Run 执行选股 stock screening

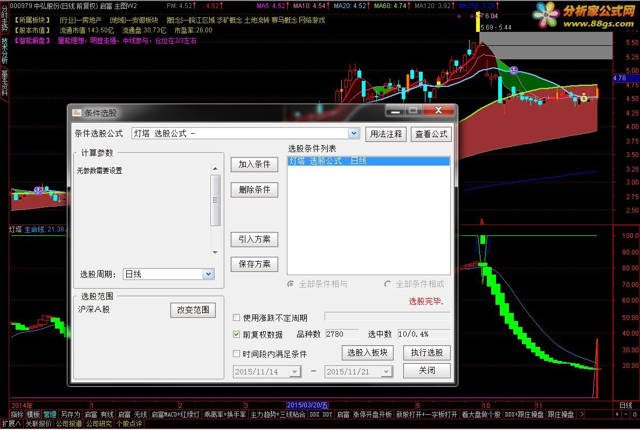click(x=427, y=353)
